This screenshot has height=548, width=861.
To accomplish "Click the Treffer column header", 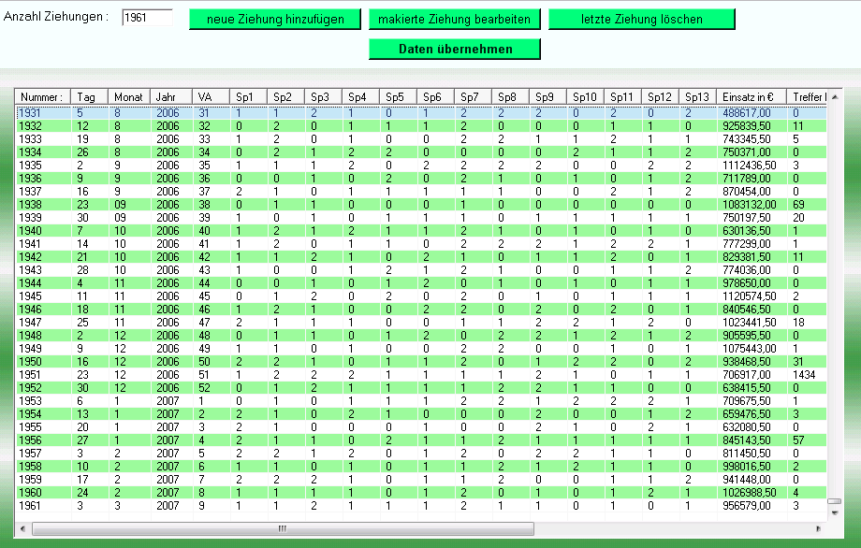I will pyautogui.click(x=807, y=97).
